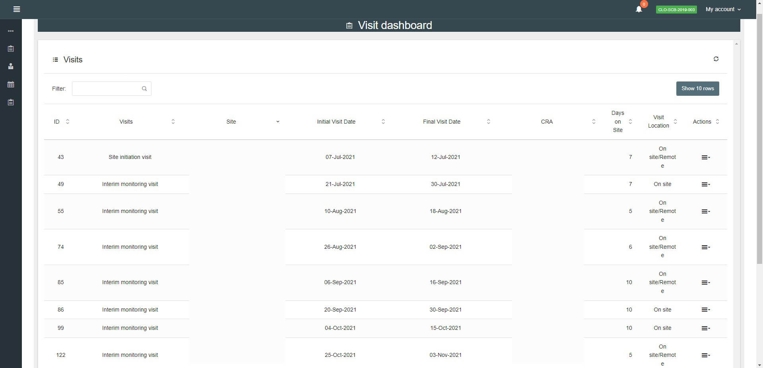Click final date 16-Sep-2021
Viewport: 763px width, 368px height.
445,282
